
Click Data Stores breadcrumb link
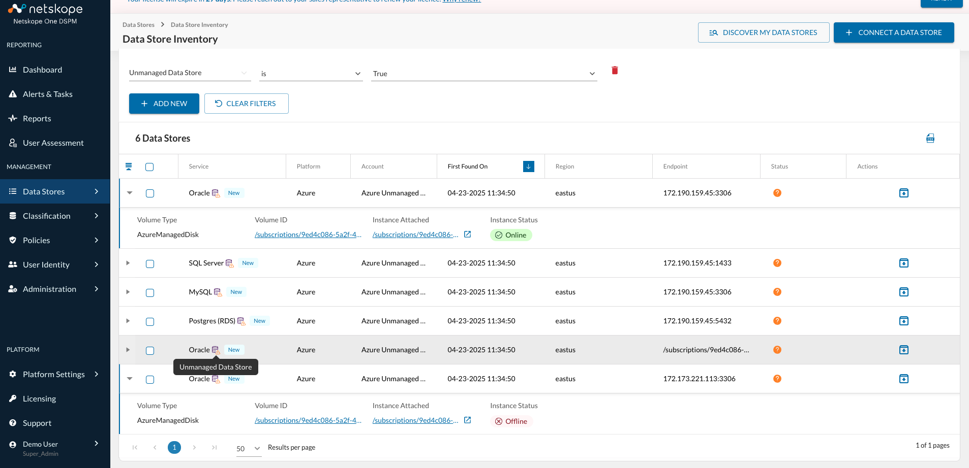pyautogui.click(x=138, y=25)
